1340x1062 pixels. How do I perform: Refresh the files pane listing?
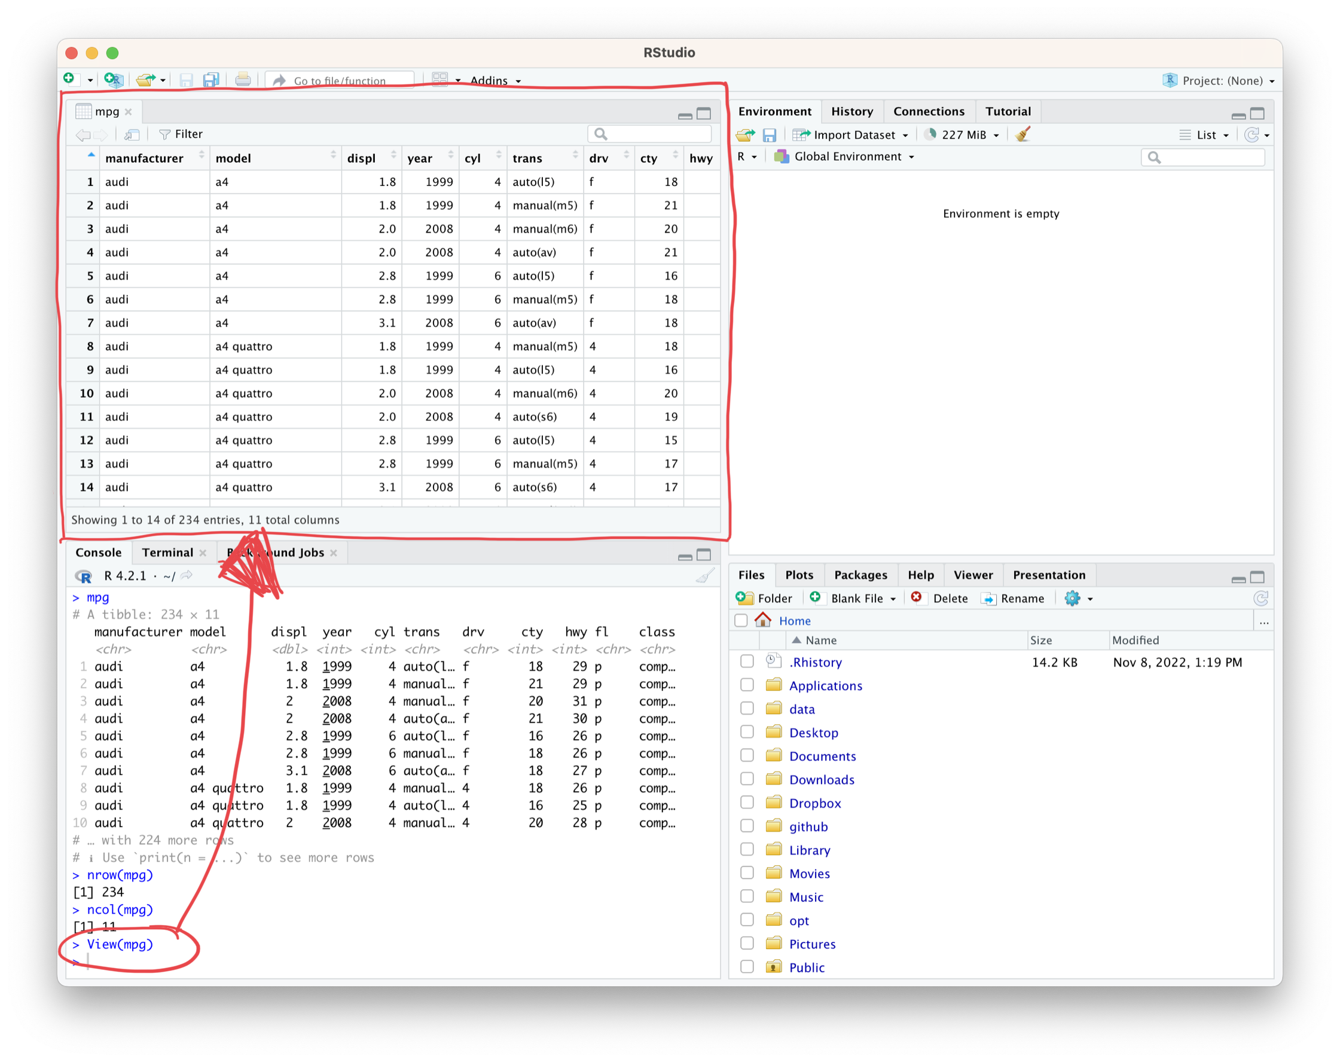pos(1260,598)
